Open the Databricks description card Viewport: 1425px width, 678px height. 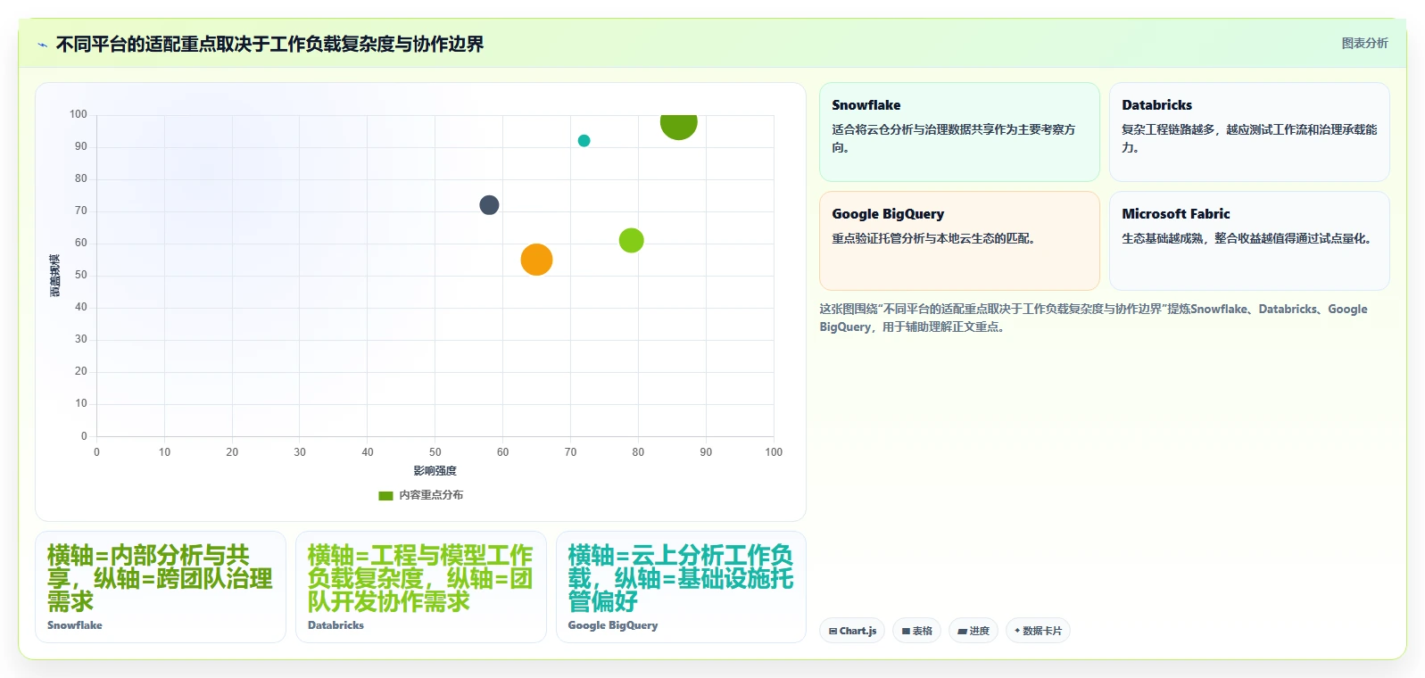pos(1249,132)
